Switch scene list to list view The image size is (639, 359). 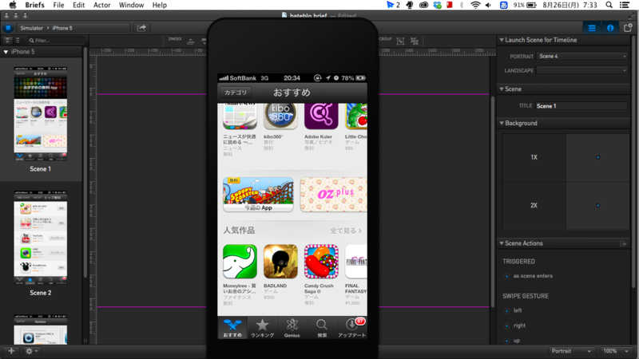[18, 41]
